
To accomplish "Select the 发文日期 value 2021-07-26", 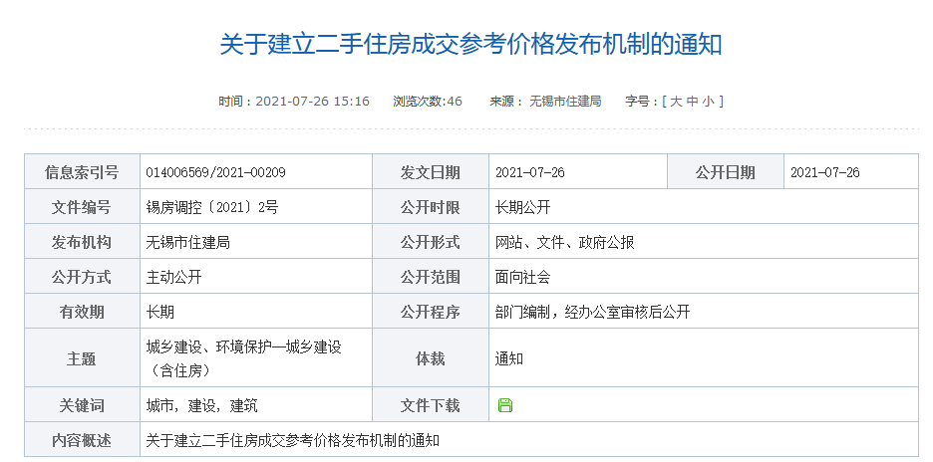I will point(530,172).
